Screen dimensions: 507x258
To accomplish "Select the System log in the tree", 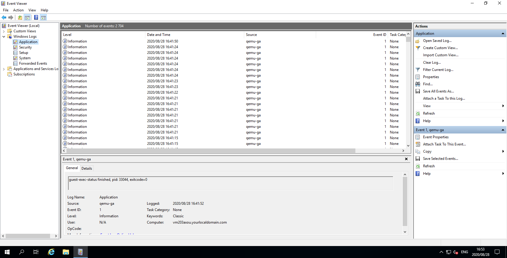I will click(25, 58).
